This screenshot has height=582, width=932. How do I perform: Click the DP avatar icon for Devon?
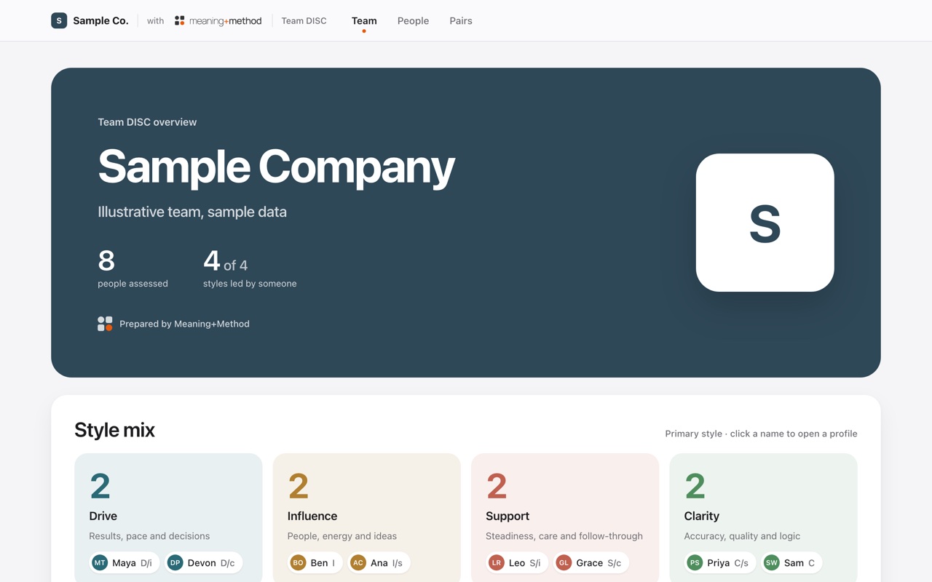coord(175,562)
